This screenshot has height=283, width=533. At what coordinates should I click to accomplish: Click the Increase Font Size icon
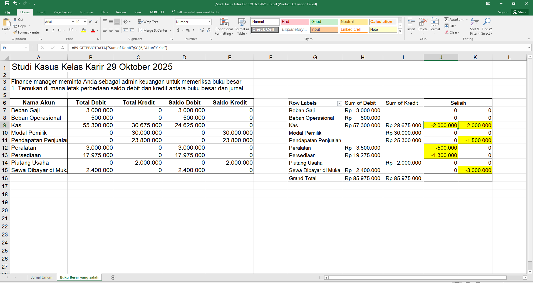[x=90, y=22]
